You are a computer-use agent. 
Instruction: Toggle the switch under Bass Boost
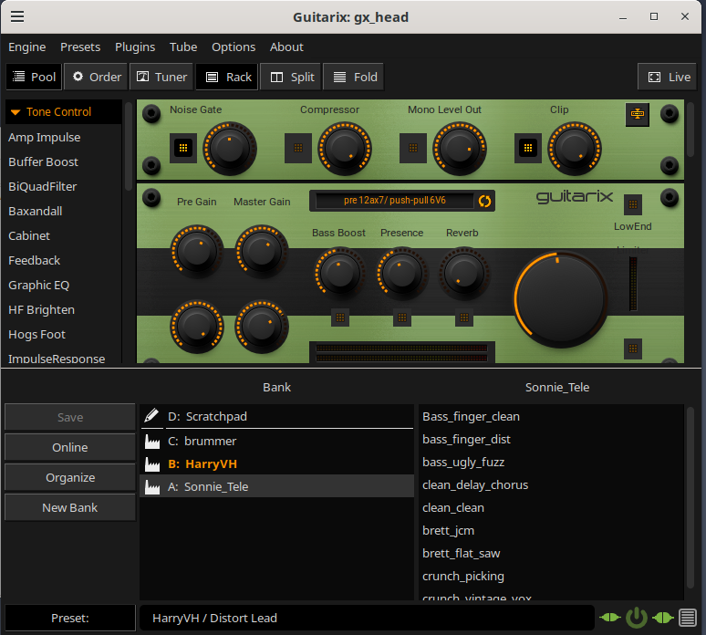click(x=340, y=317)
